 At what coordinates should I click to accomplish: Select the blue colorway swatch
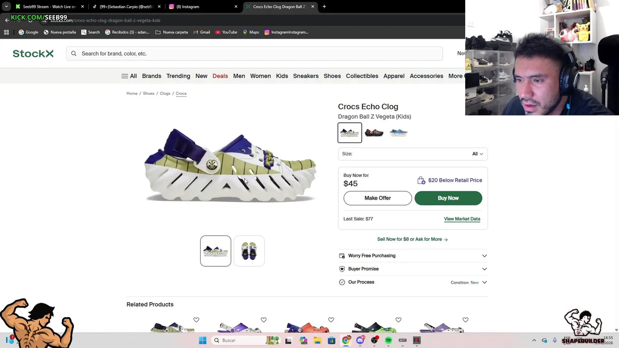coord(398,132)
